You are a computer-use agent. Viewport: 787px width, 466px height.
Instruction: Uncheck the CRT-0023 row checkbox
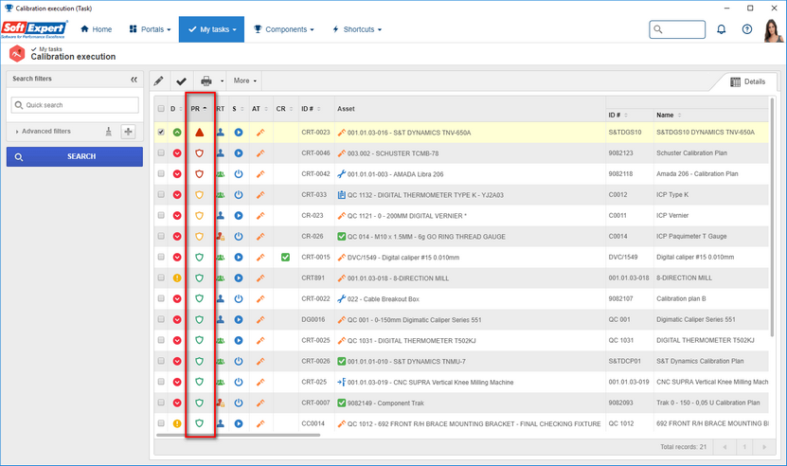pyautogui.click(x=161, y=132)
